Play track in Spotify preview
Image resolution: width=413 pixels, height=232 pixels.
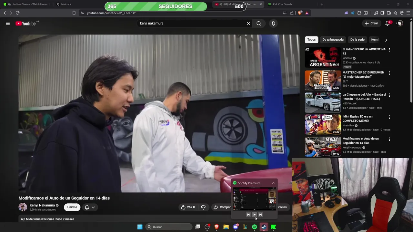click(x=254, y=215)
